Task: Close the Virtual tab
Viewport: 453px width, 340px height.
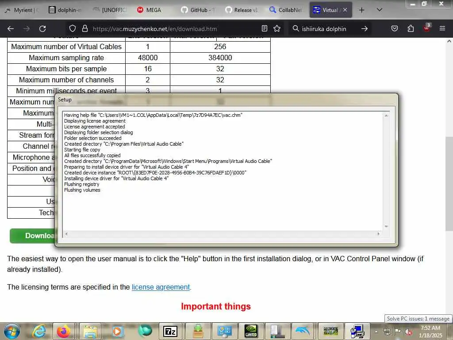Action: (x=345, y=10)
